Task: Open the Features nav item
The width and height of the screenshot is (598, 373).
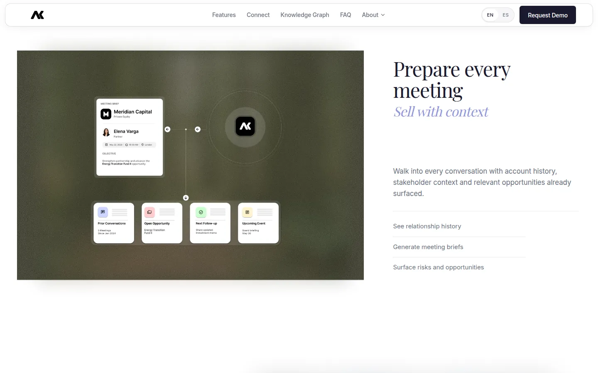Action: (x=224, y=15)
